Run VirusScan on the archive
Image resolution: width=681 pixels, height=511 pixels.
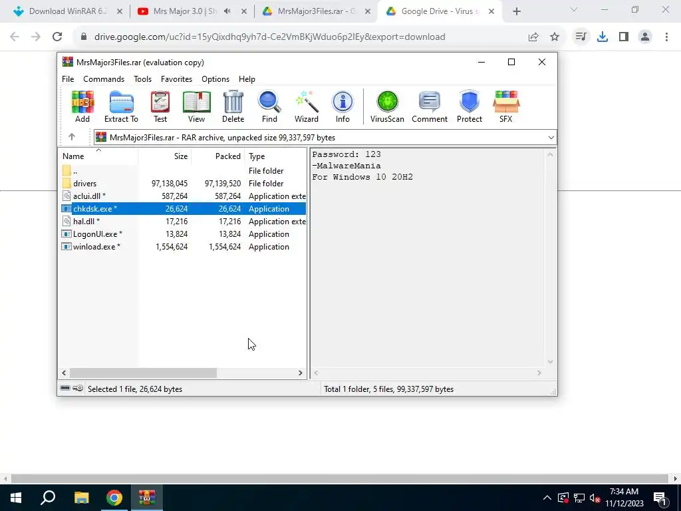tap(388, 107)
